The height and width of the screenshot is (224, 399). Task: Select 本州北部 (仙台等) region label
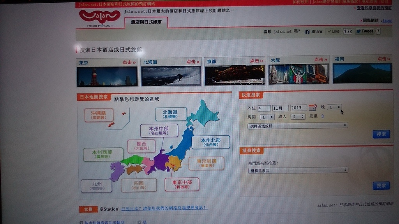pos(211,142)
